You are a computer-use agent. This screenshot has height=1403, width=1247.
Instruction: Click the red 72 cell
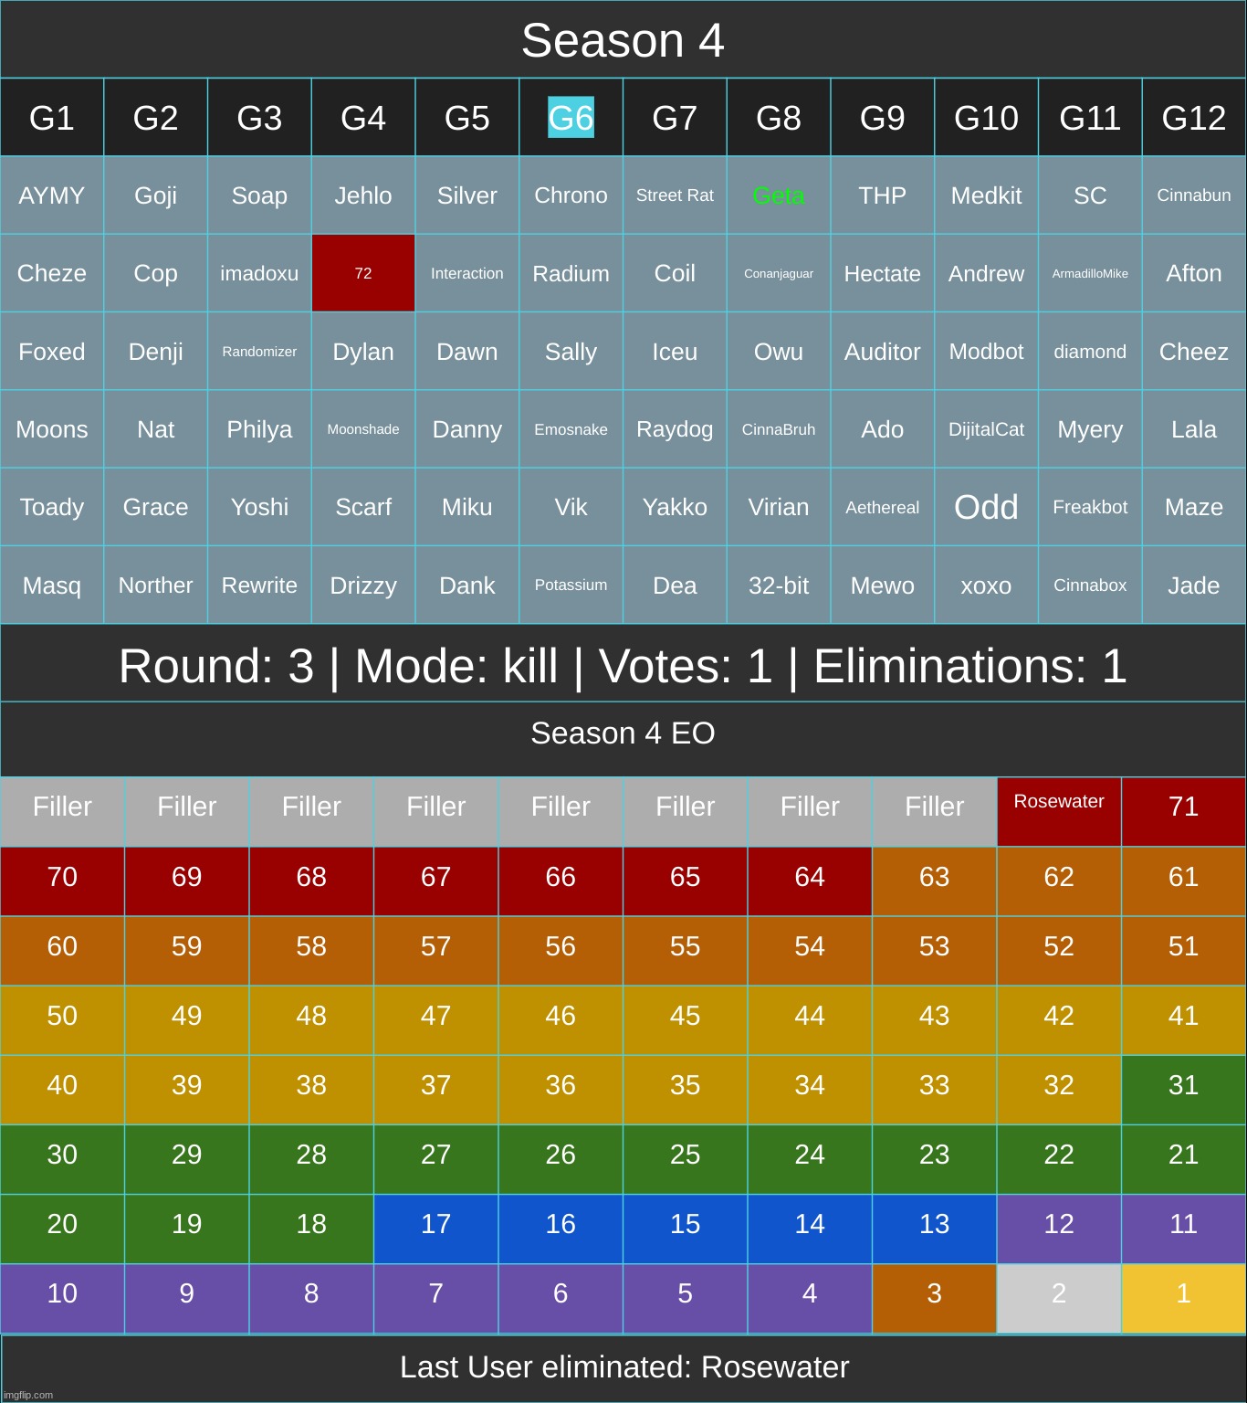[363, 273]
